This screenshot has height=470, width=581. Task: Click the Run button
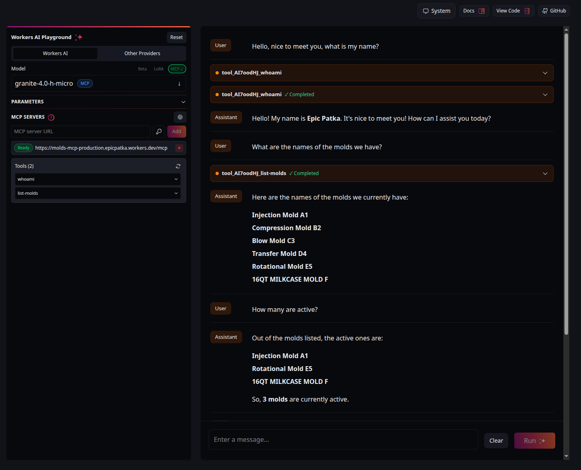534,441
